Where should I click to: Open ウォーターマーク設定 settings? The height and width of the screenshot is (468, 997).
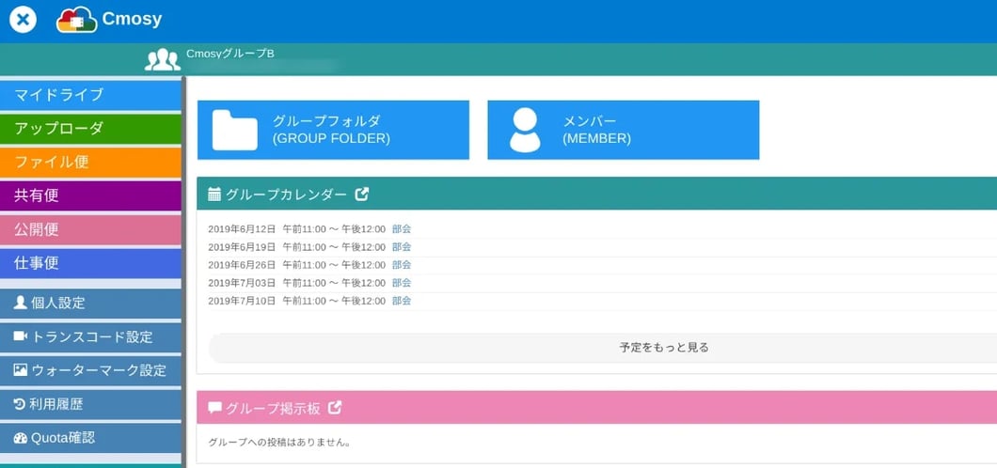point(90,370)
